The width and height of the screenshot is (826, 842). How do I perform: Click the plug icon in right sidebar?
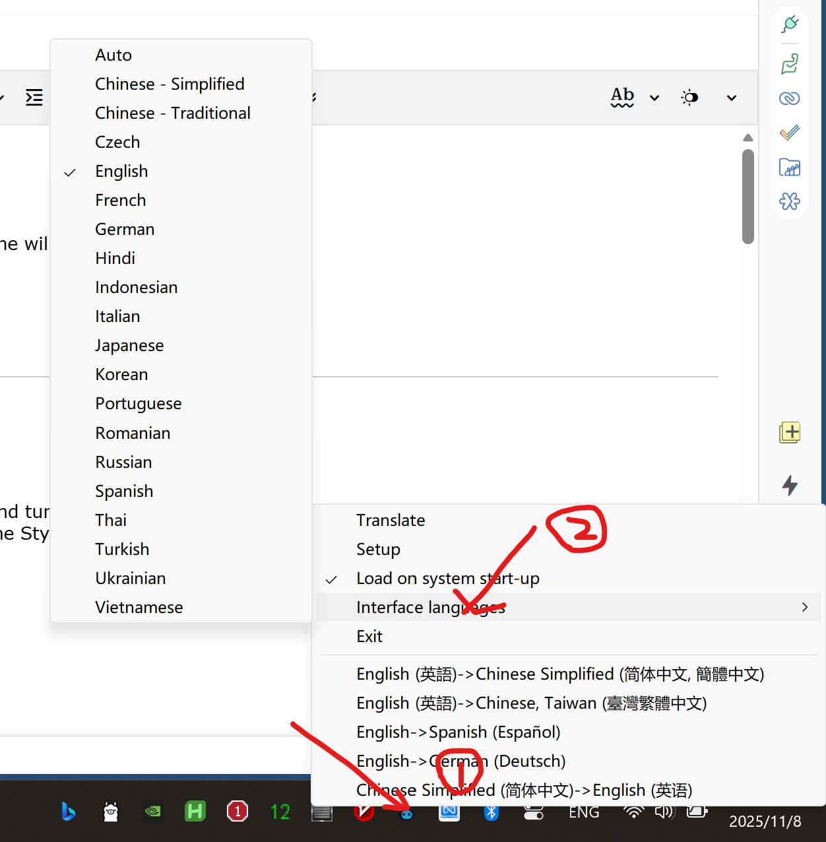coord(790,25)
